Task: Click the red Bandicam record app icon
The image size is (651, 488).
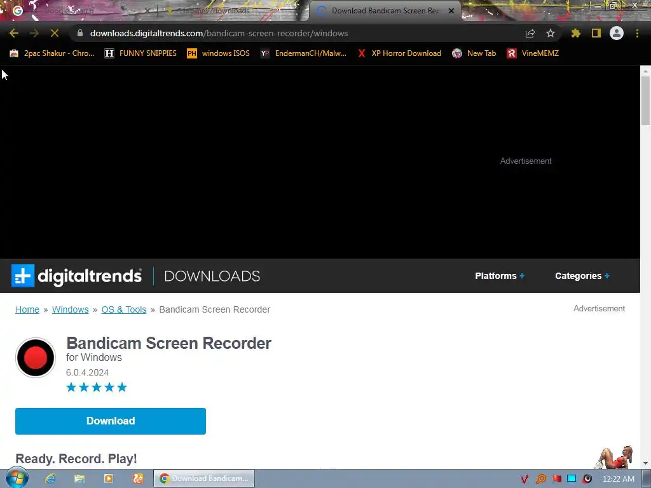Action: (36, 358)
